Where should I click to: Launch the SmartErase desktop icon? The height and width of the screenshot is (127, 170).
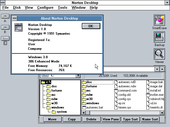159,20
